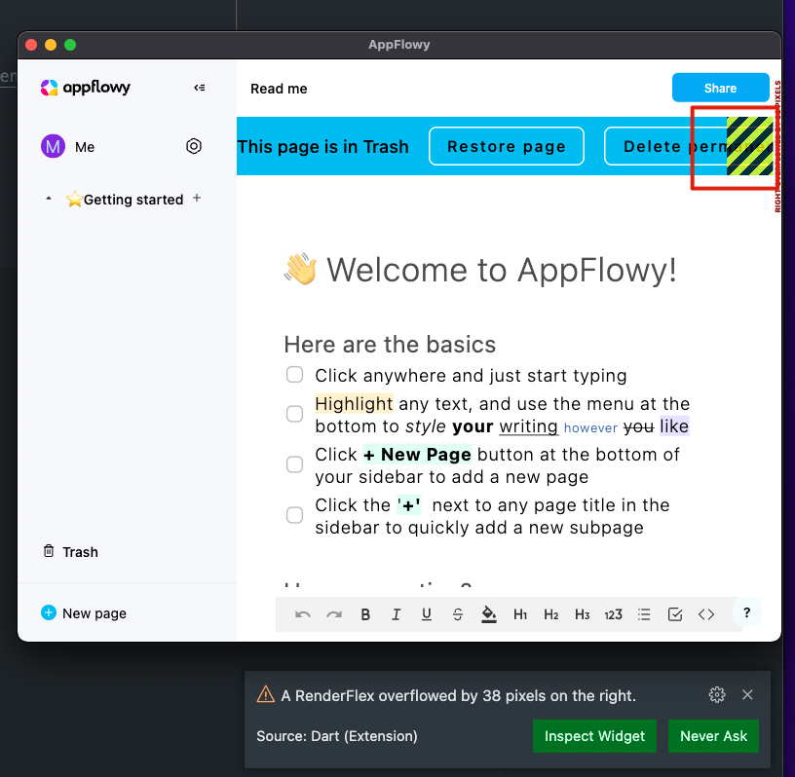Apply Heading 1 style
The image size is (795, 777).
[x=520, y=614]
